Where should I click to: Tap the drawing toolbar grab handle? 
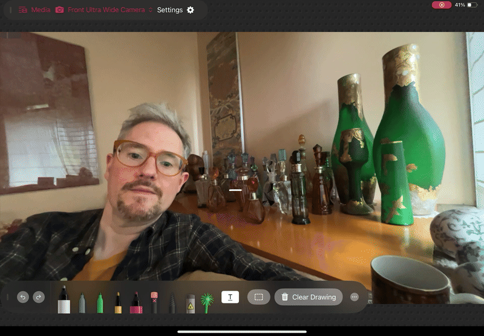[7, 297]
